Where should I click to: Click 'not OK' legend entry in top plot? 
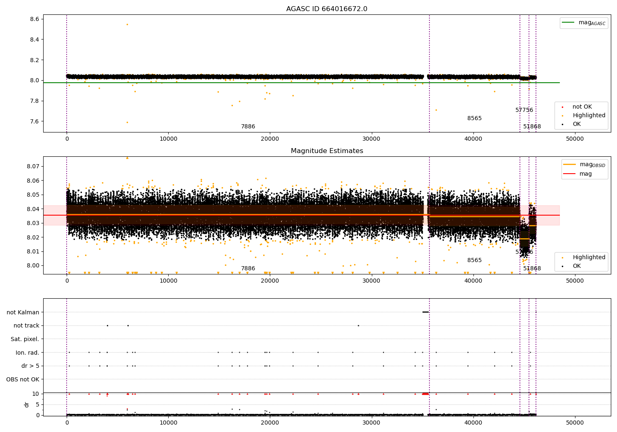[x=577, y=107]
